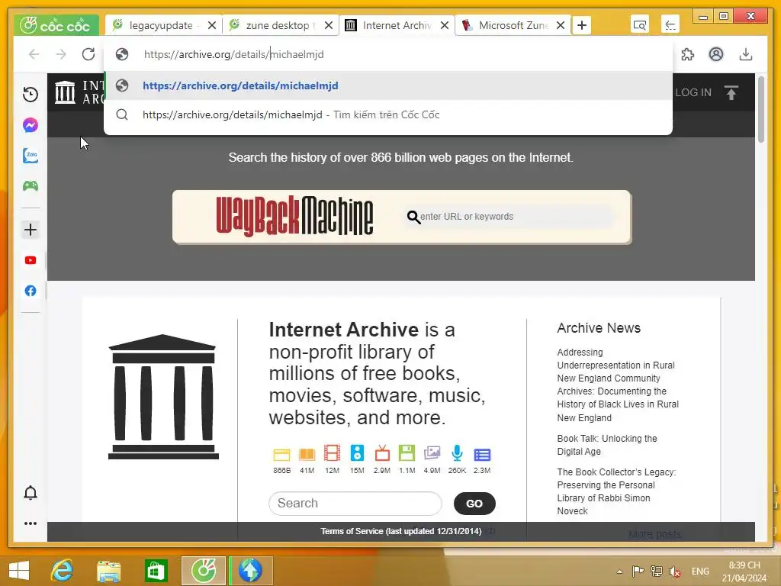
Task: Open sidebar three-dot more options
Action: 31,523
